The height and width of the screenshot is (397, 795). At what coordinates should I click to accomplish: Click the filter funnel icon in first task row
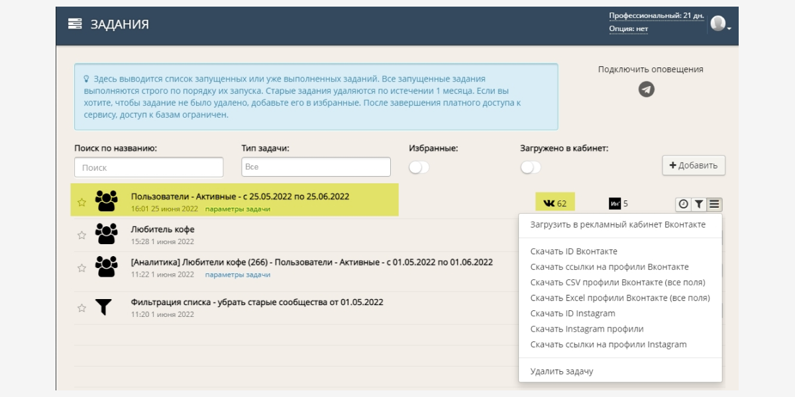pyautogui.click(x=698, y=204)
